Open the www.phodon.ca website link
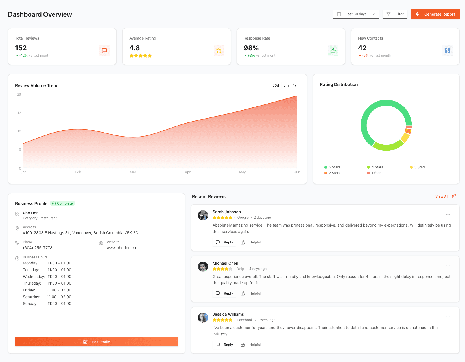The image size is (465, 362). 121,248
